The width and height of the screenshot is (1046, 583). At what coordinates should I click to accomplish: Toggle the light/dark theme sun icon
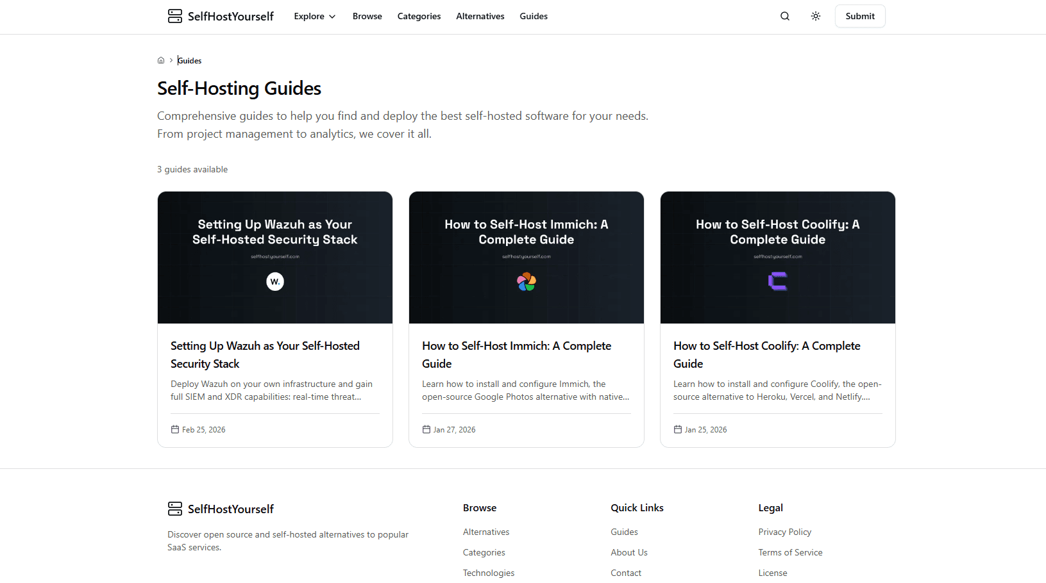[815, 16]
